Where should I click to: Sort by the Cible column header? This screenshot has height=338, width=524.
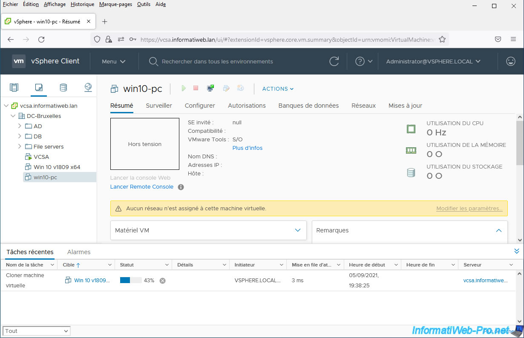pyautogui.click(x=69, y=265)
